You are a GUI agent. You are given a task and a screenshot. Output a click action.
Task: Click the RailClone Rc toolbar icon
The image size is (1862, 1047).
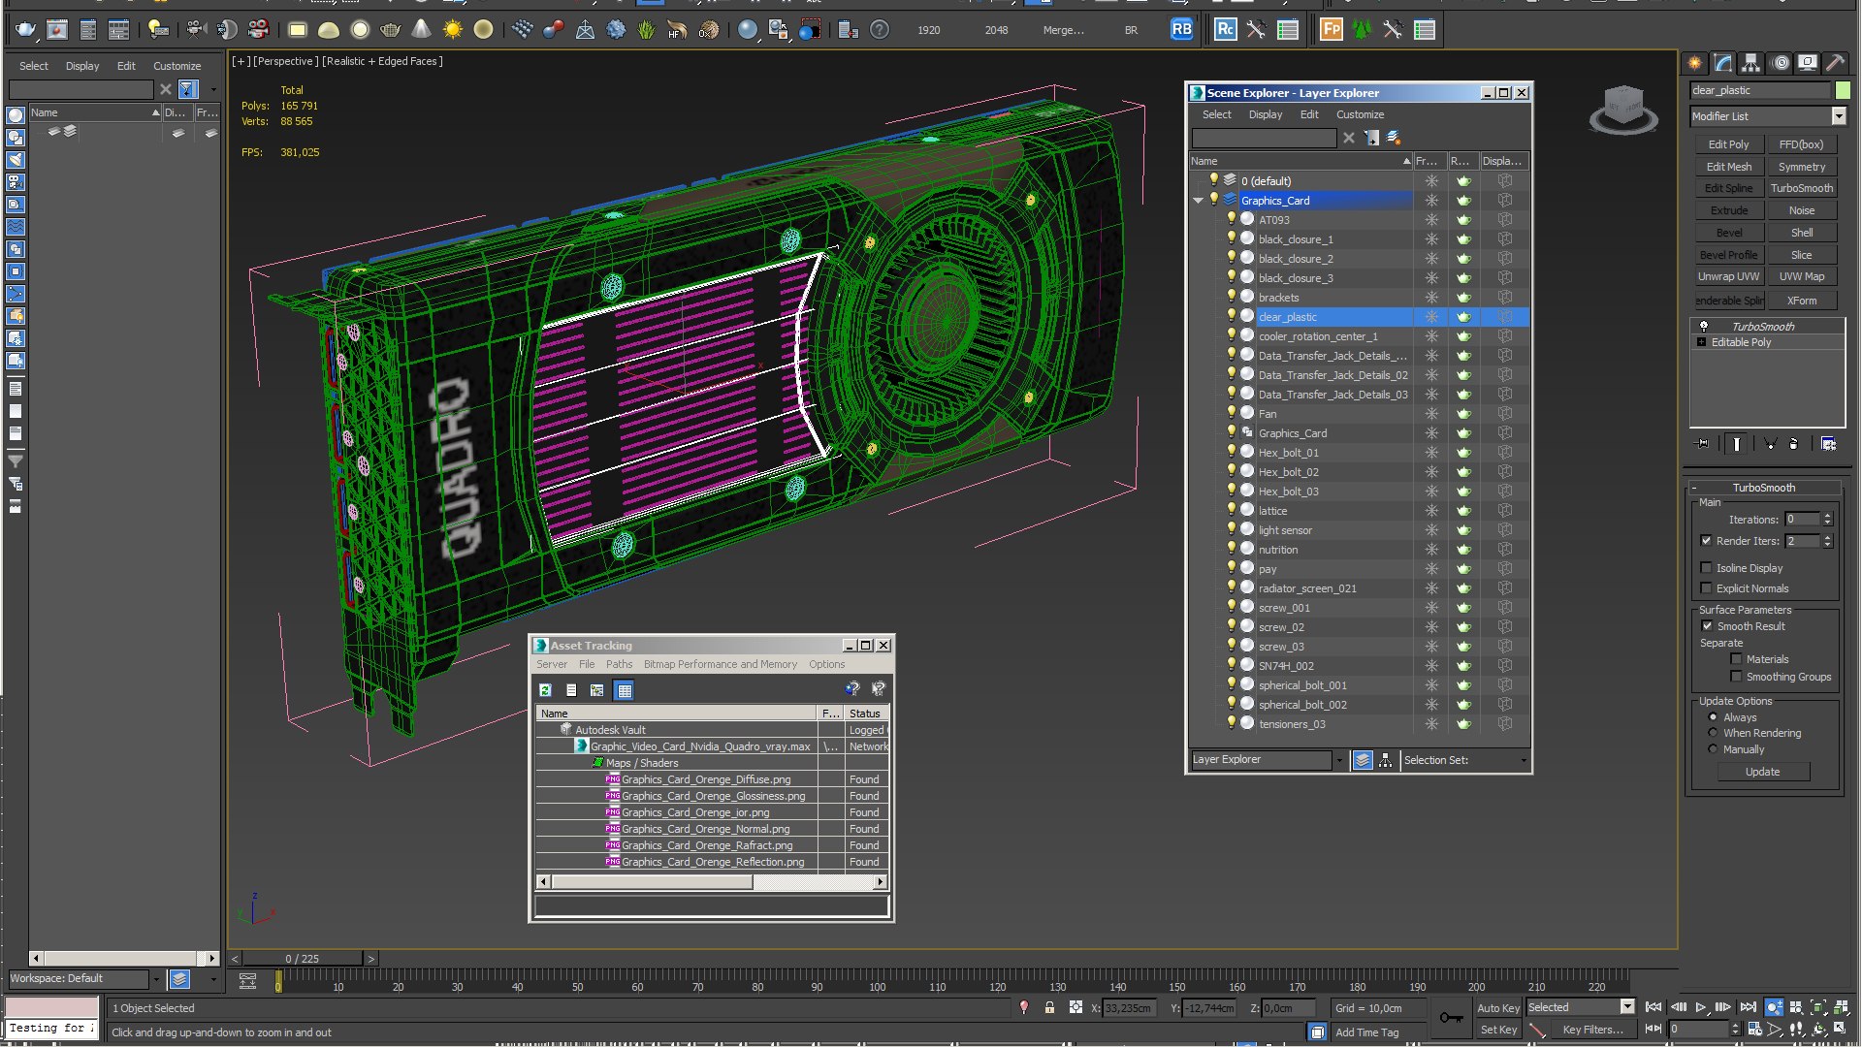[x=1225, y=30]
